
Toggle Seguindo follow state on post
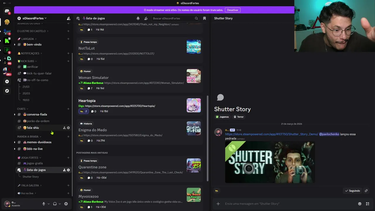352,191
